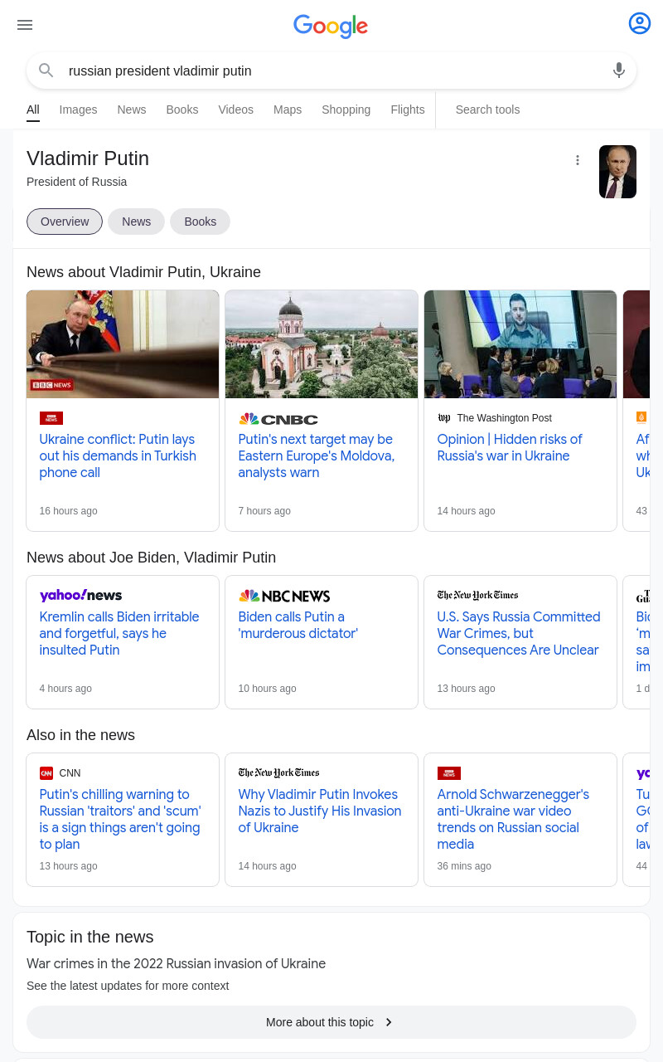Open 'Putin's chilling warning to Russian traitors' article
Viewport: 663px width, 1062px height.
click(120, 820)
